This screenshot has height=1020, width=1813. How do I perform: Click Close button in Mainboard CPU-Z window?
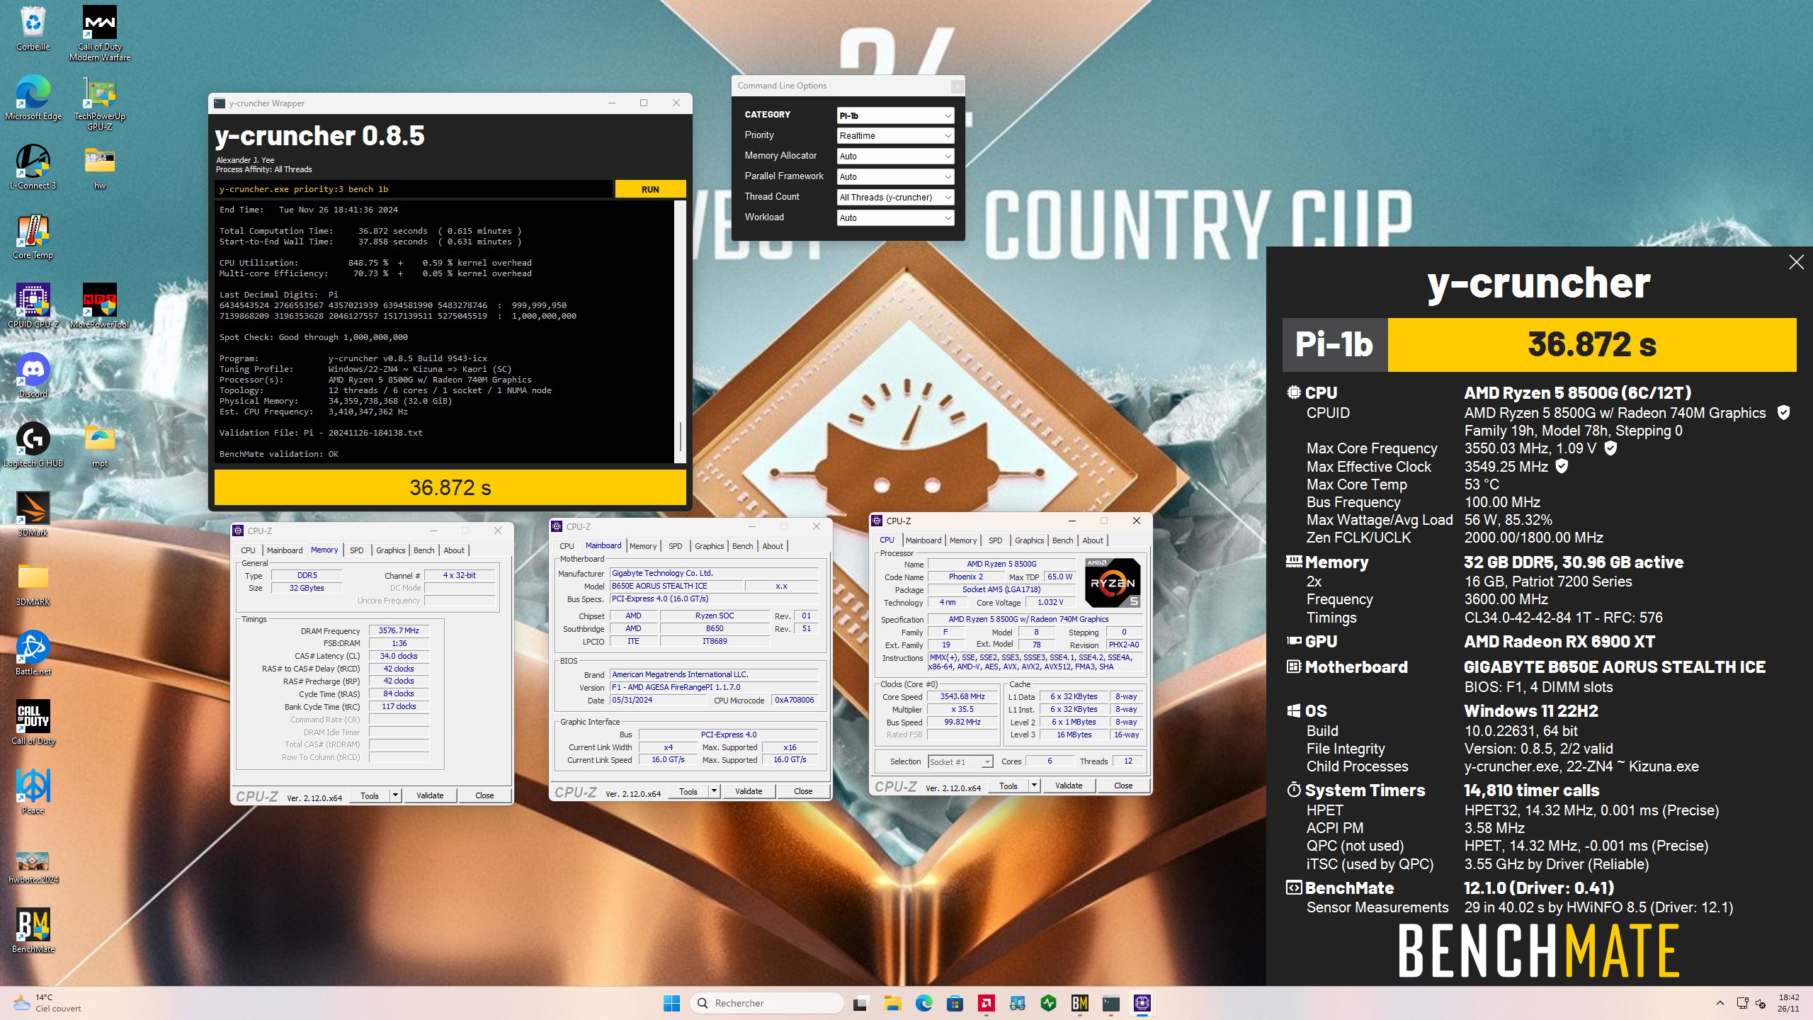[803, 791]
